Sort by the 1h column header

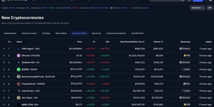click(94, 42)
